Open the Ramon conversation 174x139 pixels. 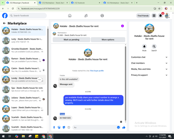click(x=24, y=60)
